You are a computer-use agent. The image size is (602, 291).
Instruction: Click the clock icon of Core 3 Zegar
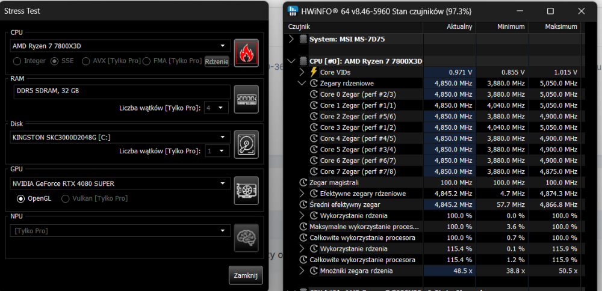click(314, 127)
